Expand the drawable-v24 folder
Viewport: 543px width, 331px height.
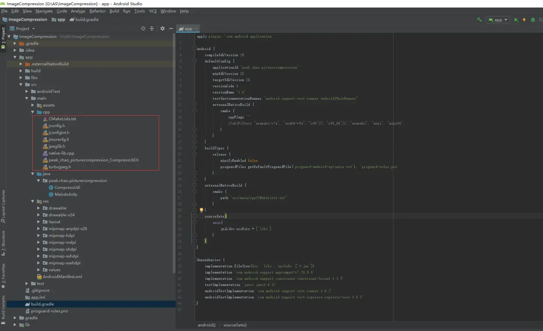(x=39, y=215)
